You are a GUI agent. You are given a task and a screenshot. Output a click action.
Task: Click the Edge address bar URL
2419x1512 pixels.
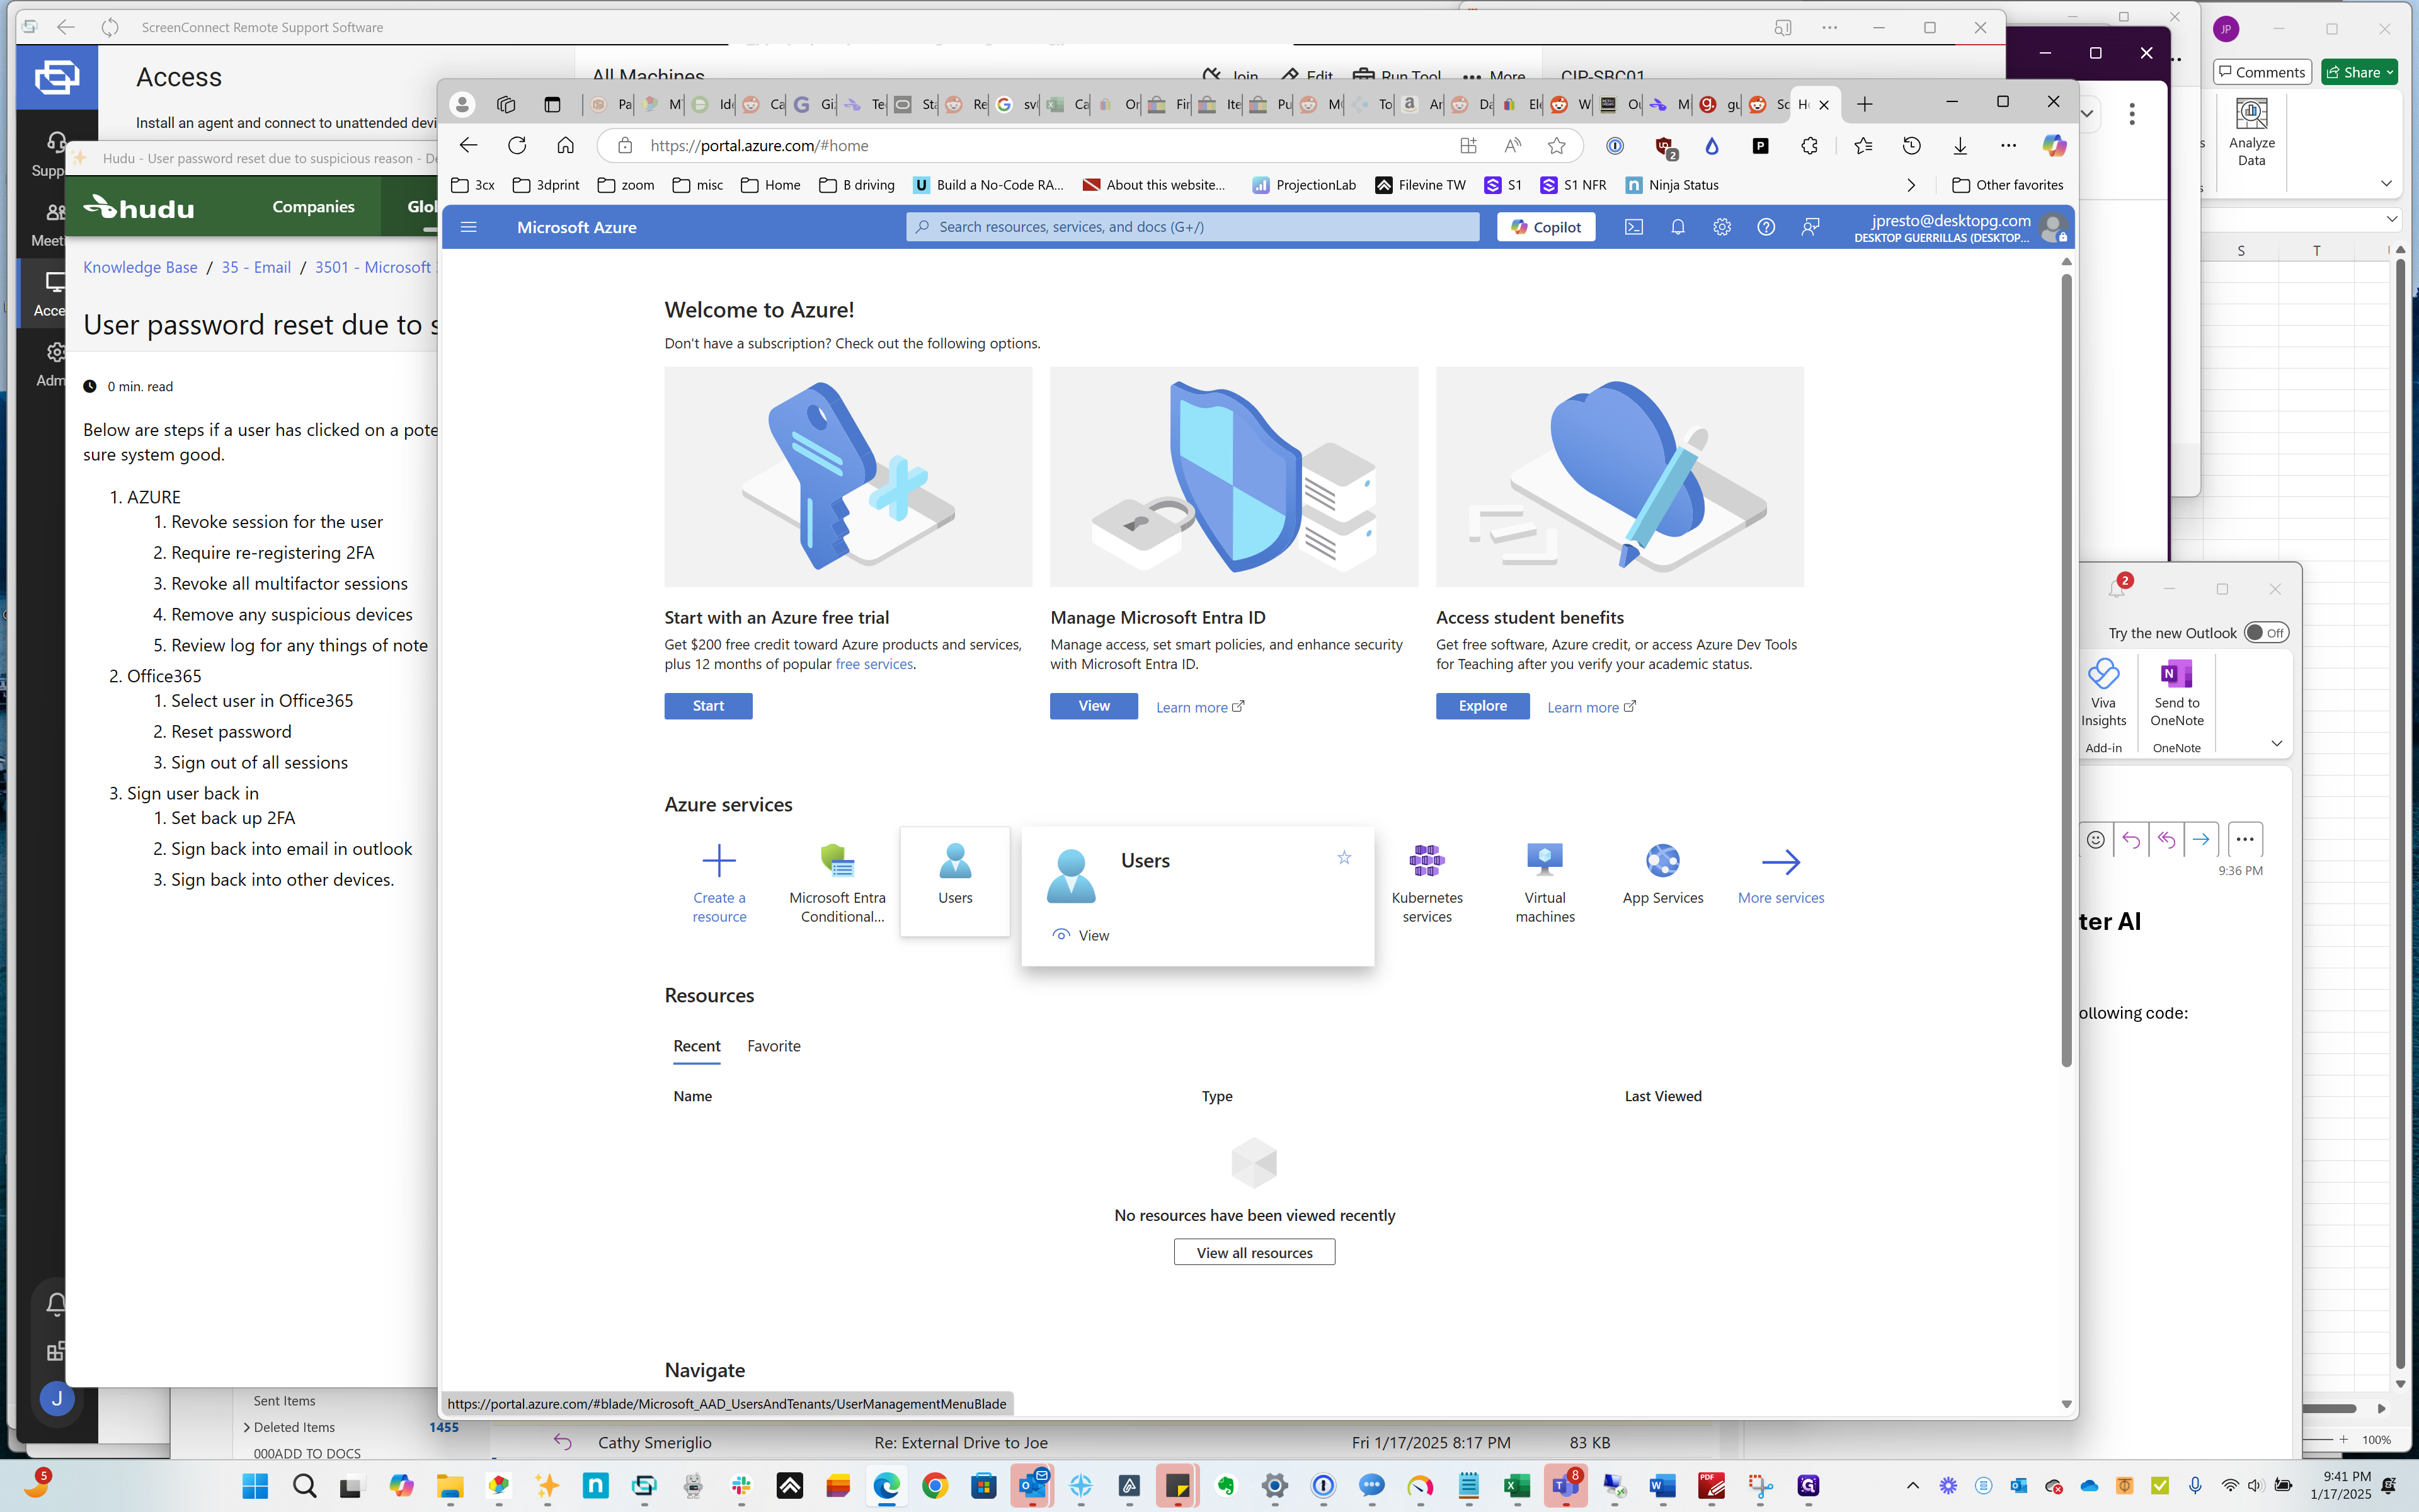pos(758,146)
